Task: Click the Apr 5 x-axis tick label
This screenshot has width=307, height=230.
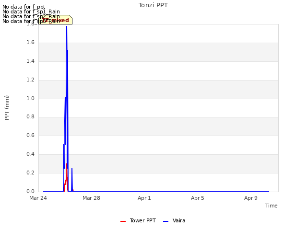Action: [197, 198]
